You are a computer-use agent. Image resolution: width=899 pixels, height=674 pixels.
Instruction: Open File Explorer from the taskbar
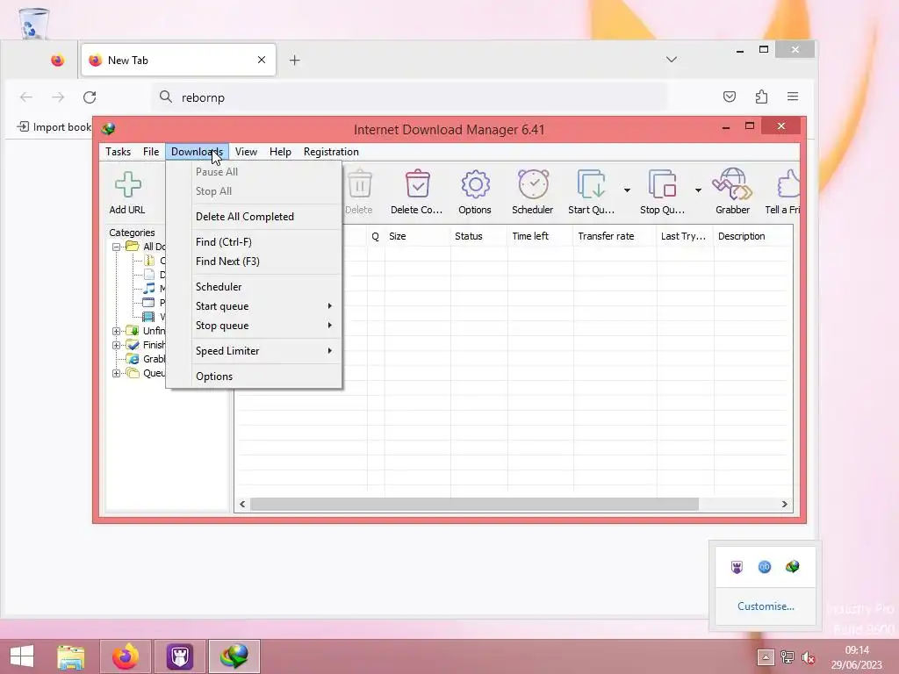(x=70, y=656)
